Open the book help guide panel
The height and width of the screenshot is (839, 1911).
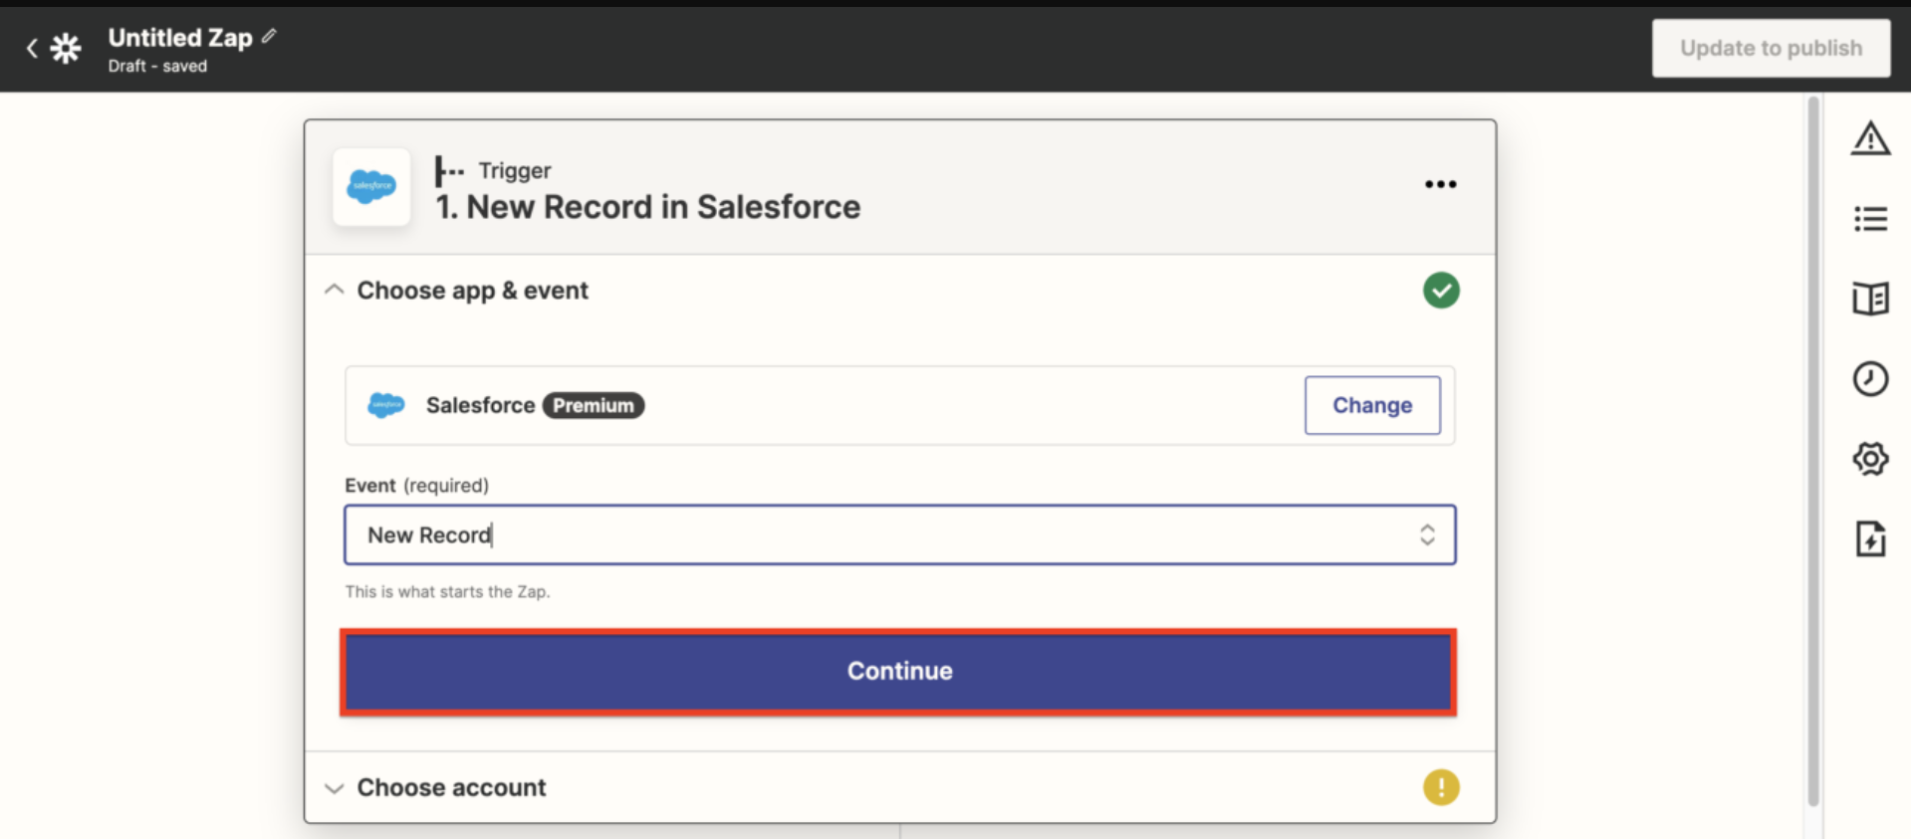[1870, 299]
